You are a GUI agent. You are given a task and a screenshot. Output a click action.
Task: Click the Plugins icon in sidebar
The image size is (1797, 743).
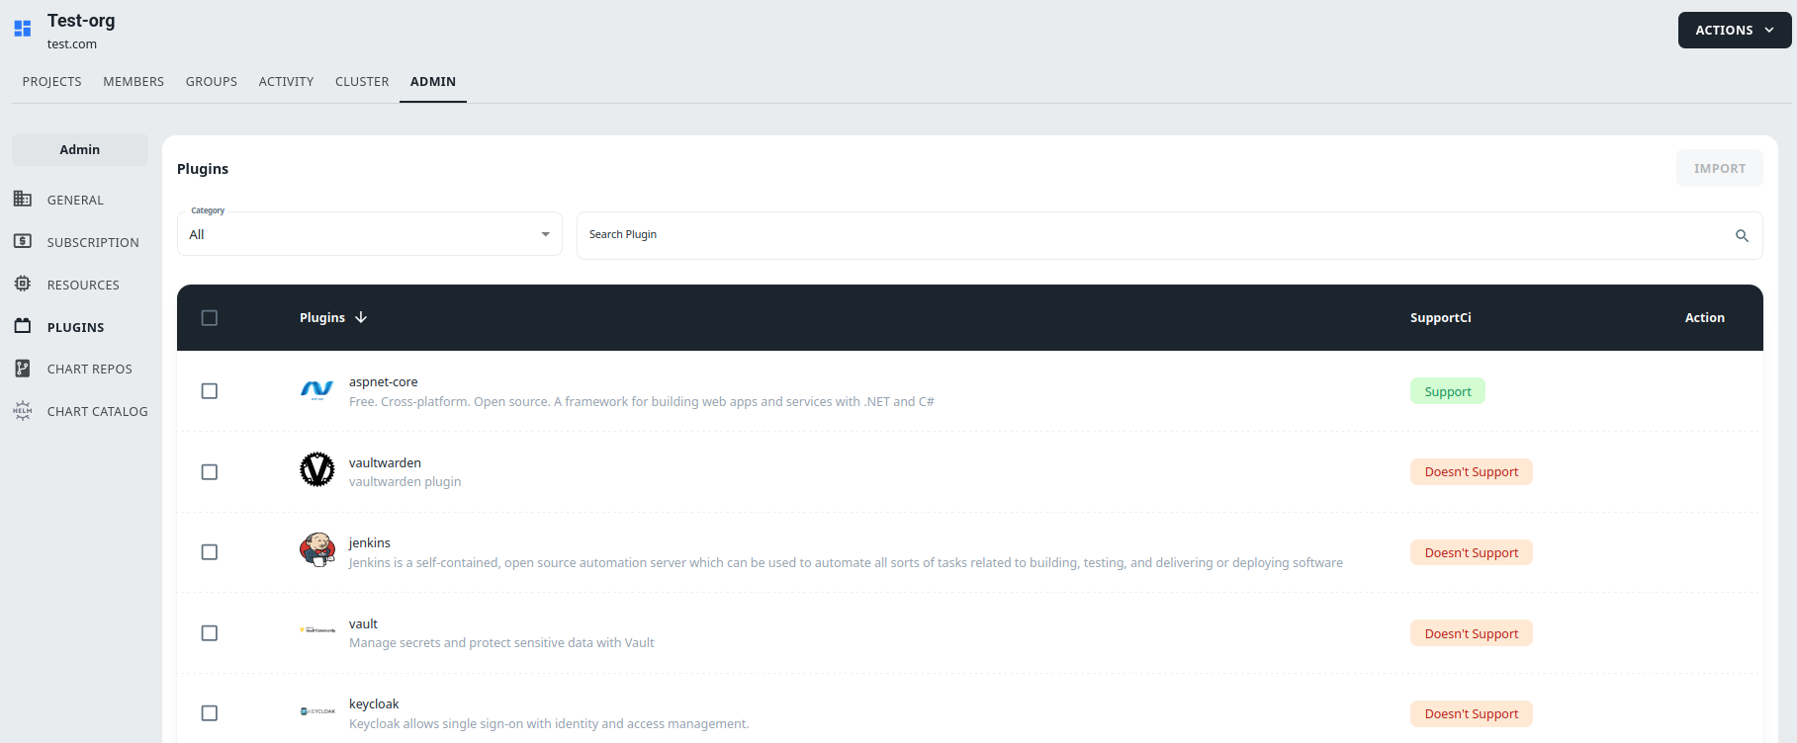click(23, 326)
